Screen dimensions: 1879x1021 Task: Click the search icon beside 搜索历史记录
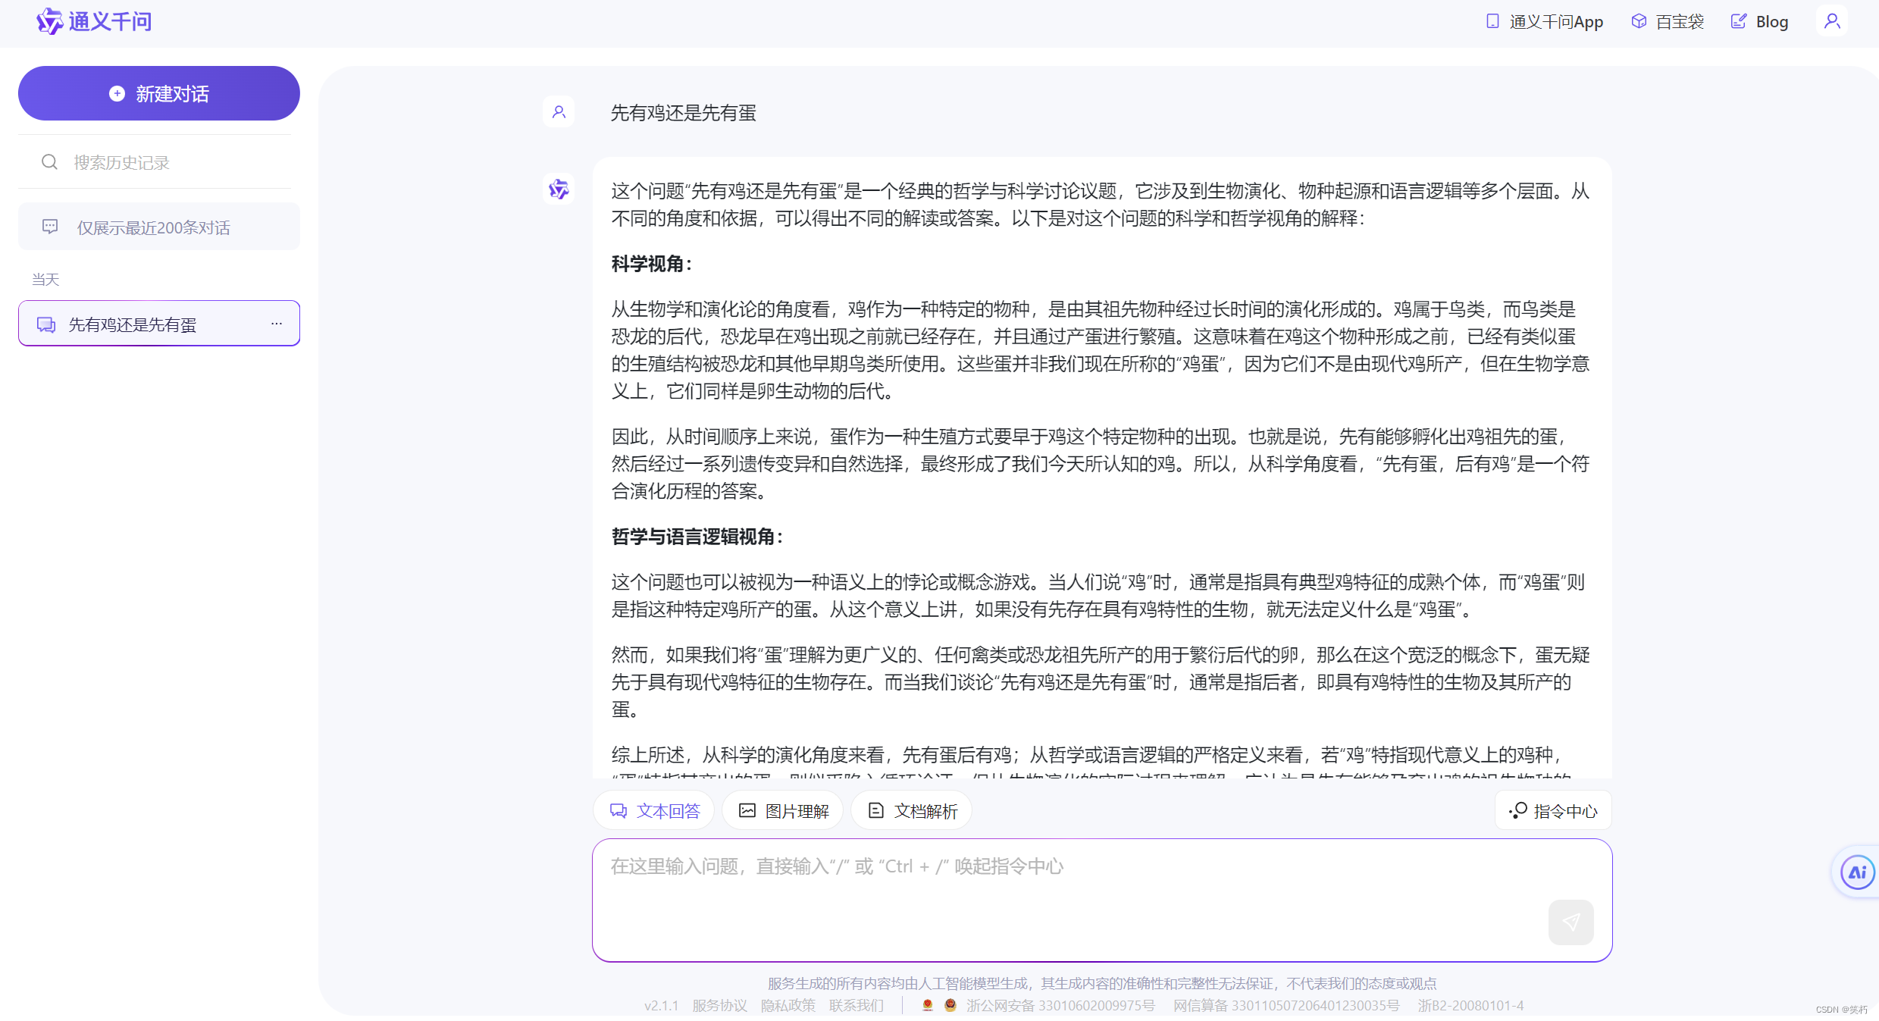(49, 161)
